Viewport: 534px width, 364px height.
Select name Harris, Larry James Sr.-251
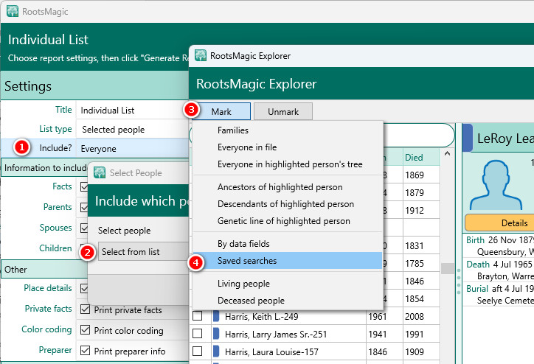[276, 335]
